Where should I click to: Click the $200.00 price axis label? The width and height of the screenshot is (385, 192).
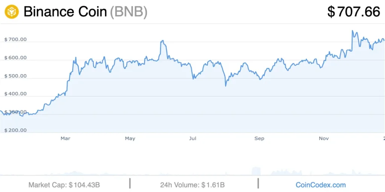(15, 130)
